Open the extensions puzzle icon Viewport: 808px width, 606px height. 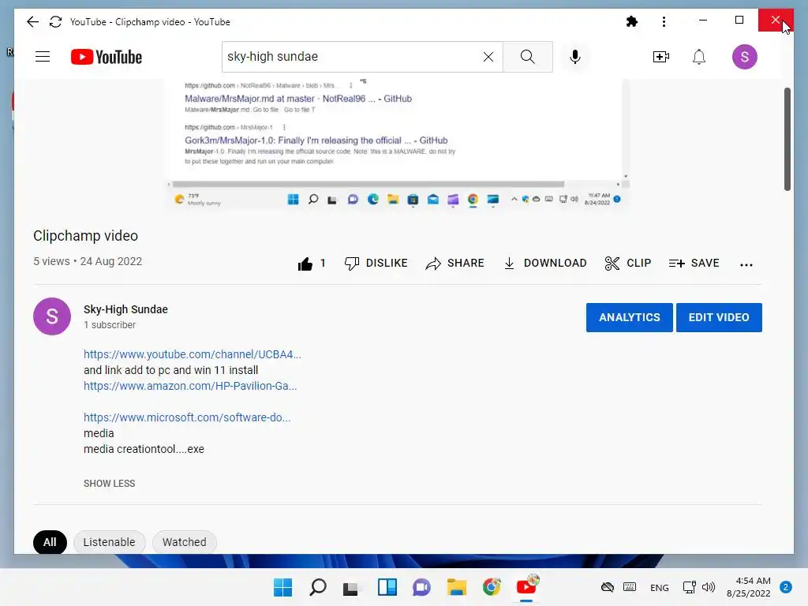[632, 21]
